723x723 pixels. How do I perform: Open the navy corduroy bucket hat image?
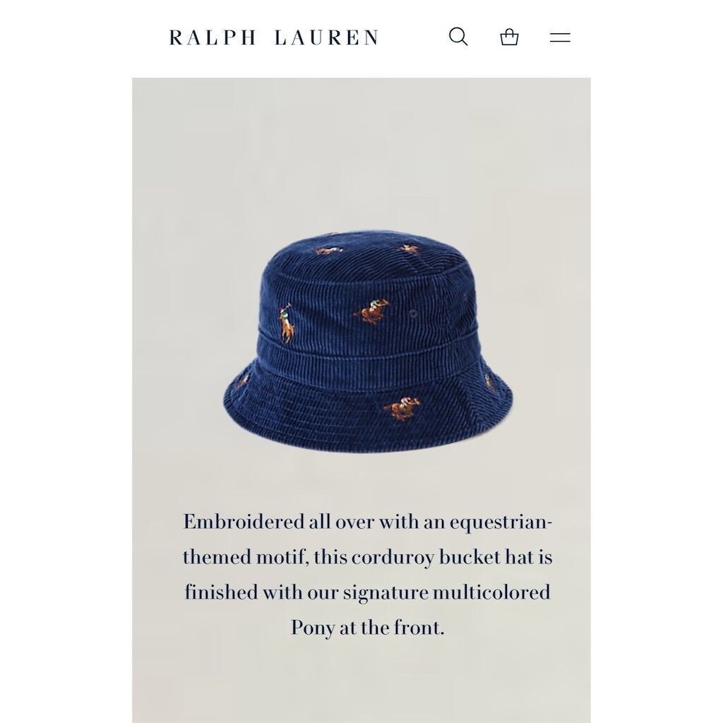(367, 342)
